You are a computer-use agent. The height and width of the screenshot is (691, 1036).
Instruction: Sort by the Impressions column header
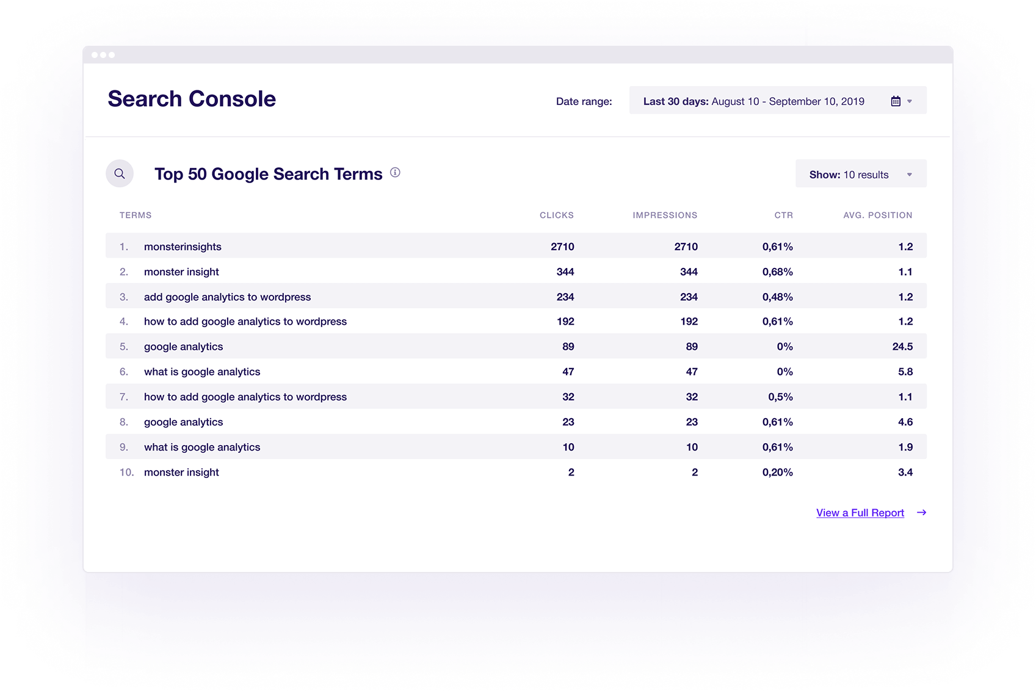point(664,215)
